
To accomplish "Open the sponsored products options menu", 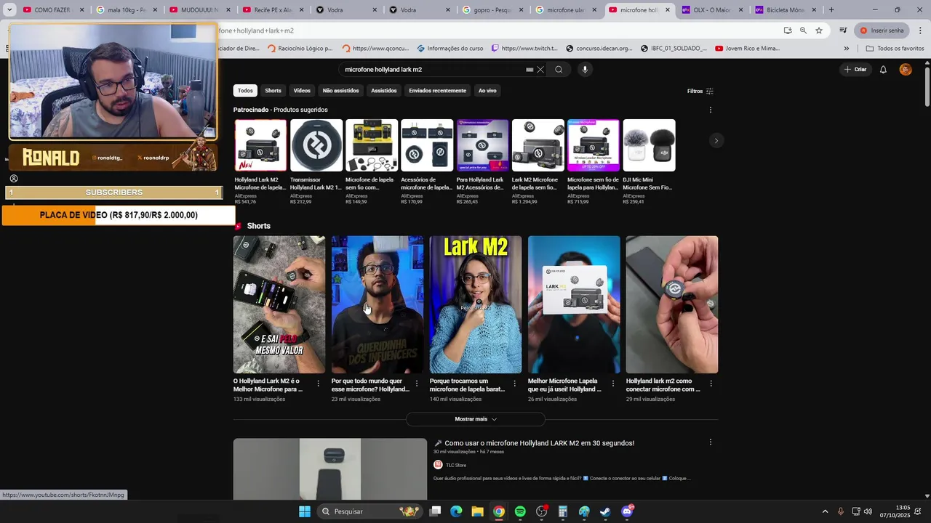I will coord(711,110).
